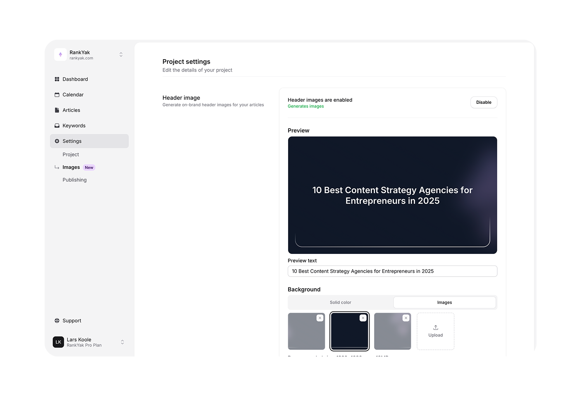The width and height of the screenshot is (582, 397).
Task: Click the RankYak logo icon
Action: point(60,55)
